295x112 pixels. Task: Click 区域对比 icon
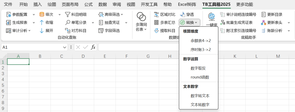pyautogui.click(x=156, y=14)
